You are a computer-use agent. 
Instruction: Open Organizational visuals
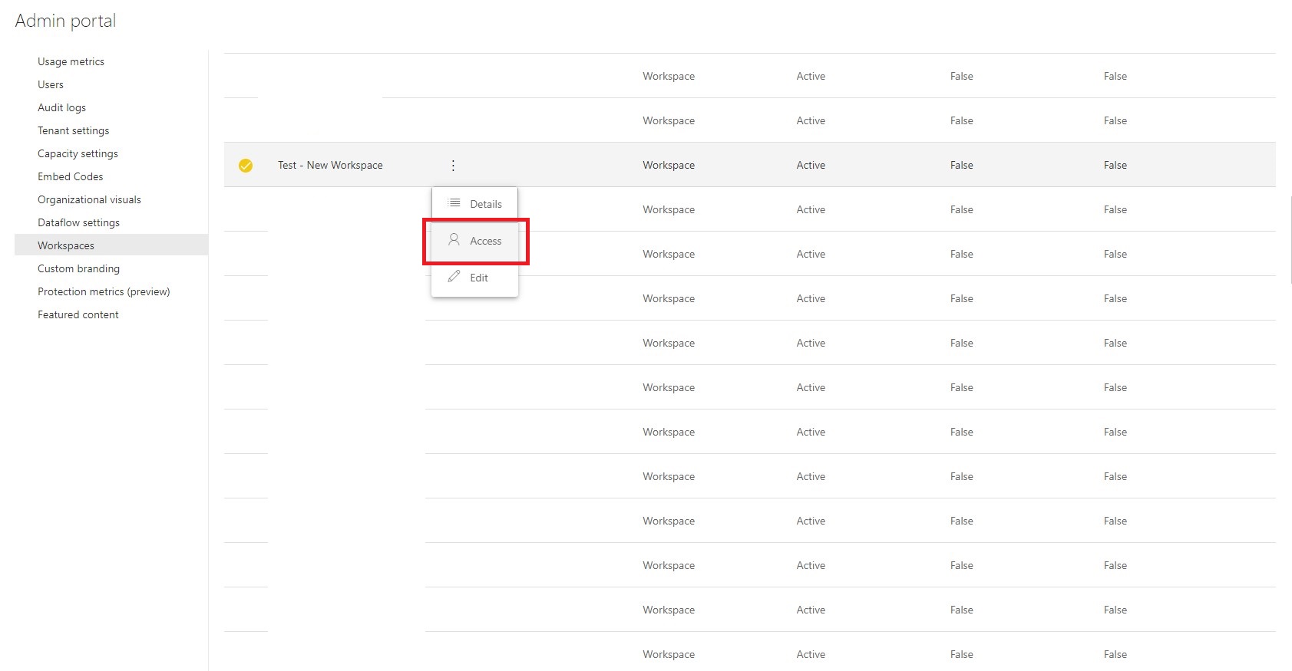89,199
